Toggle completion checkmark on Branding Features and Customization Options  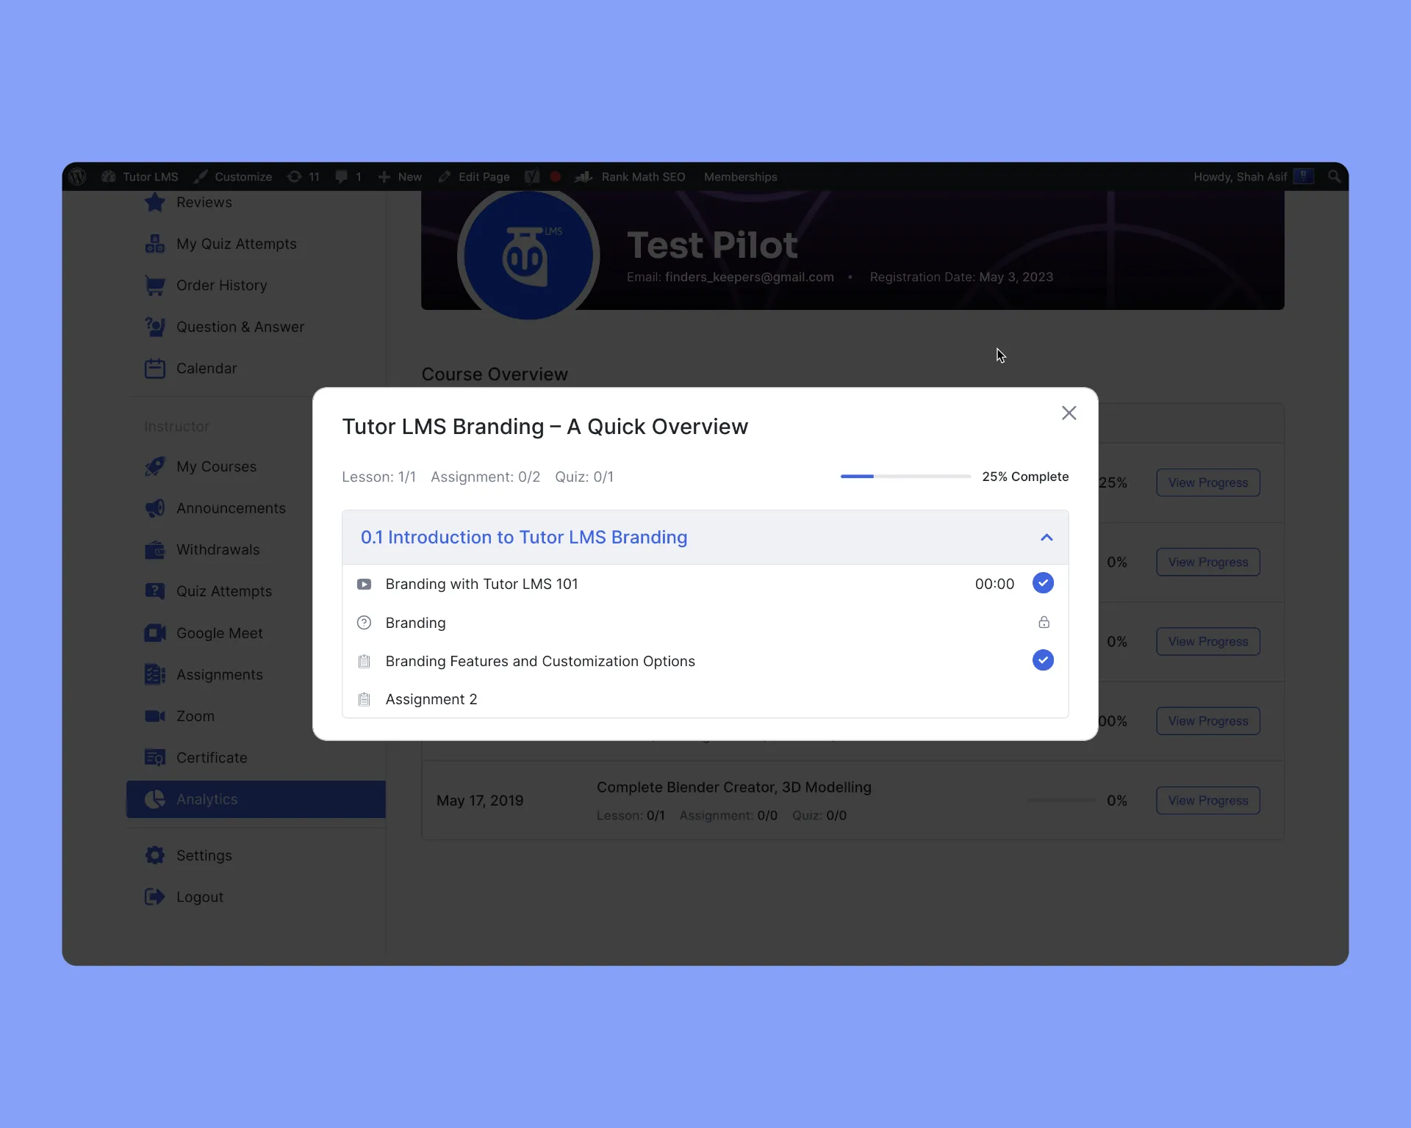[1044, 659]
